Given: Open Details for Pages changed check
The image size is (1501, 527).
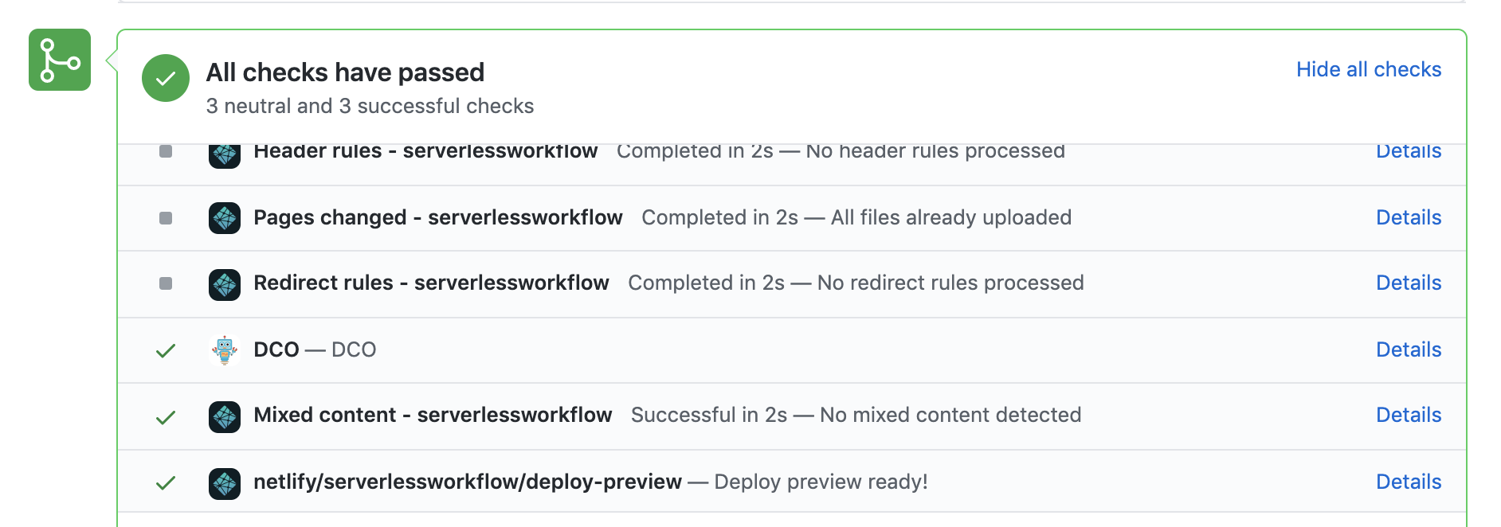Looking at the screenshot, I should coord(1409,217).
